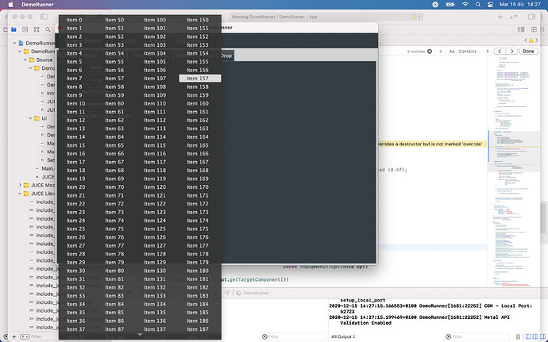Open the Contains search mode dropdown
548x342 pixels.
point(474,51)
